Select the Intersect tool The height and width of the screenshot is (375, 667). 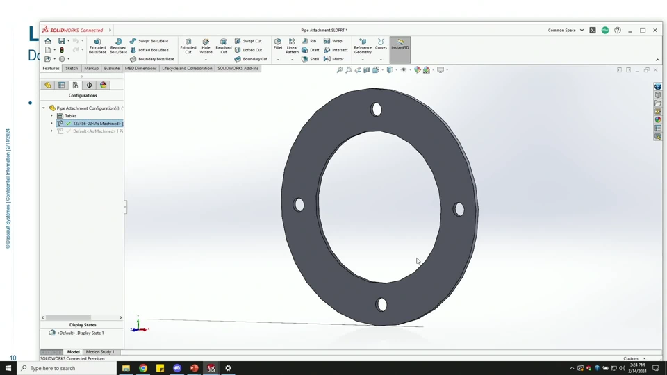[x=336, y=50]
